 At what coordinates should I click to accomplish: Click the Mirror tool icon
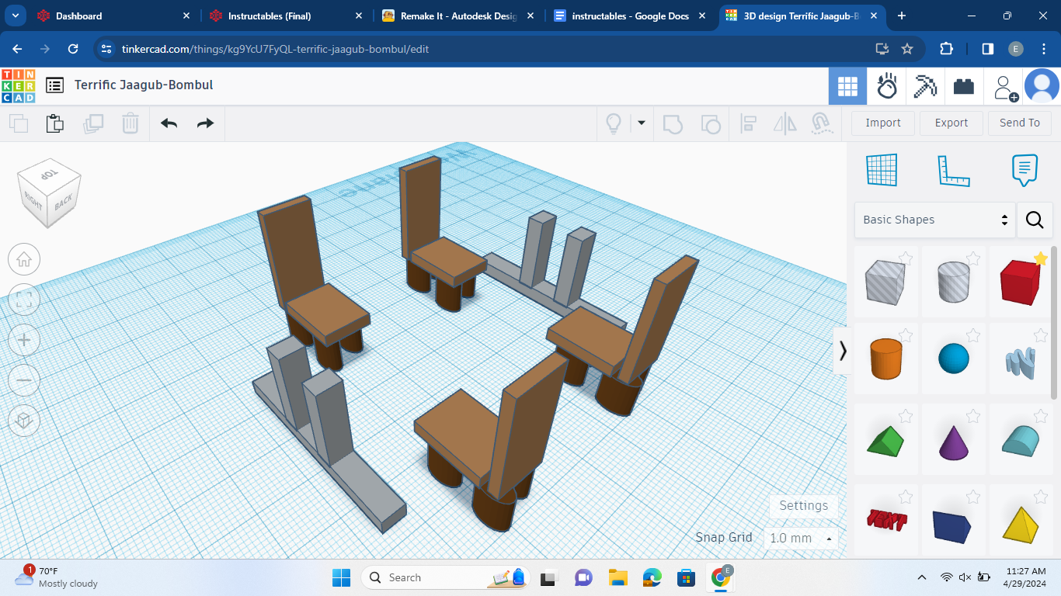tap(785, 123)
